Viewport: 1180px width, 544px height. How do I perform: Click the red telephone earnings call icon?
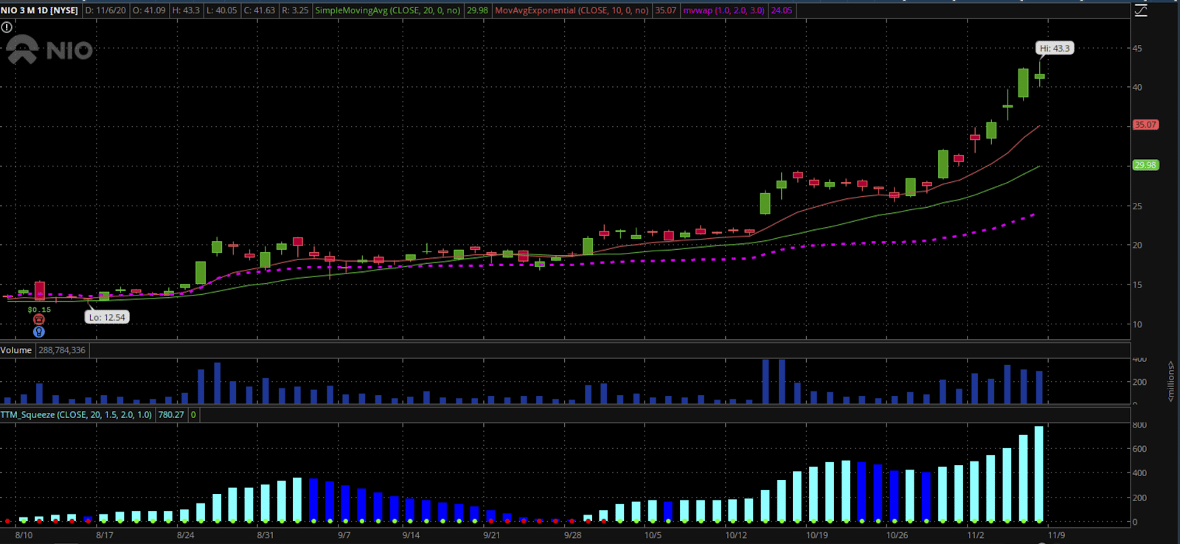point(39,320)
